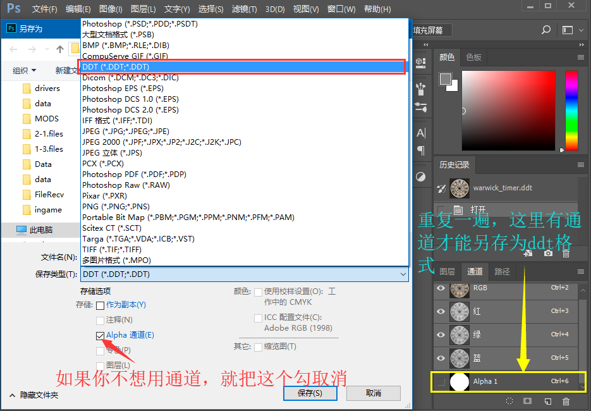The image size is (591, 411).
Task: Expand icon panel column double arrow
Action: pos(426,44)
